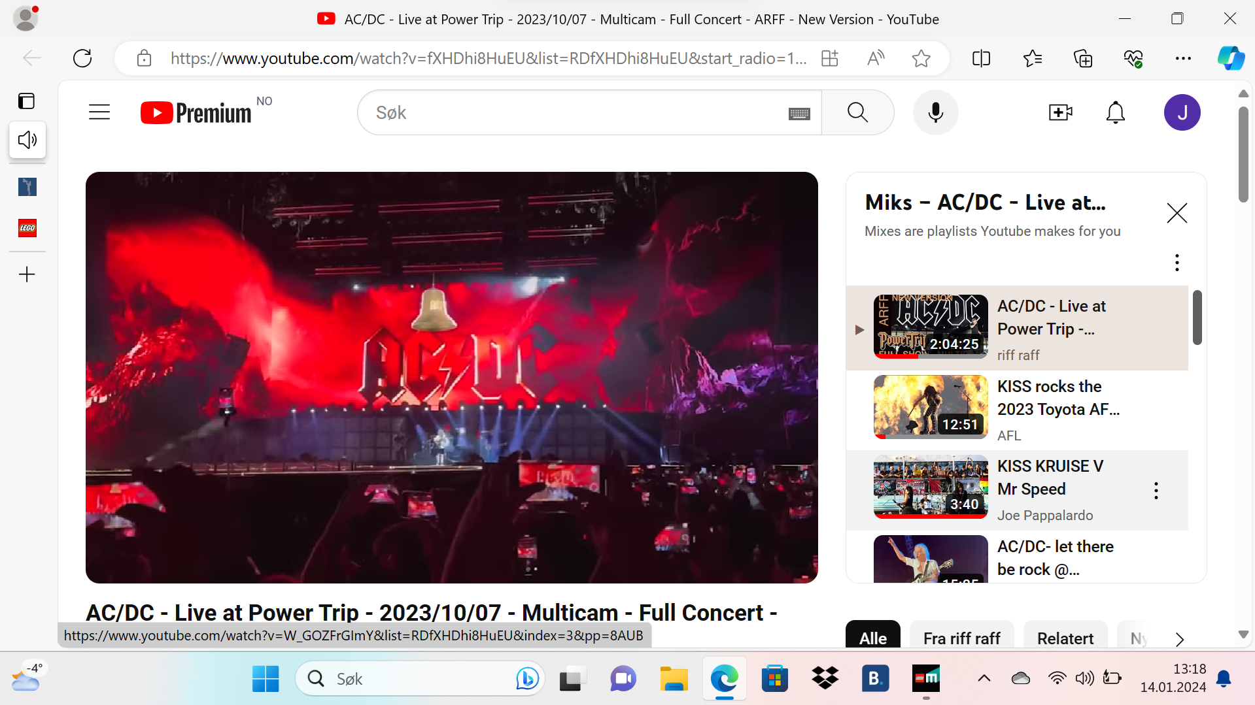
Task: Select the "Fra riff raff" filter chip
Action: pos(961,638)
